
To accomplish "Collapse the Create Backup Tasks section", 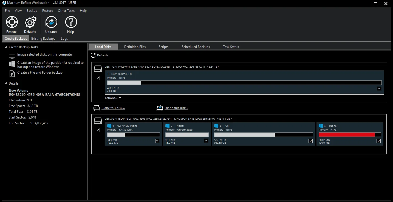I will click(x=6, y=47).
